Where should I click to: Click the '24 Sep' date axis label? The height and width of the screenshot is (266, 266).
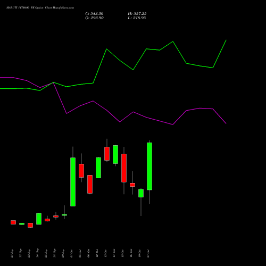(x=37, y=253)
